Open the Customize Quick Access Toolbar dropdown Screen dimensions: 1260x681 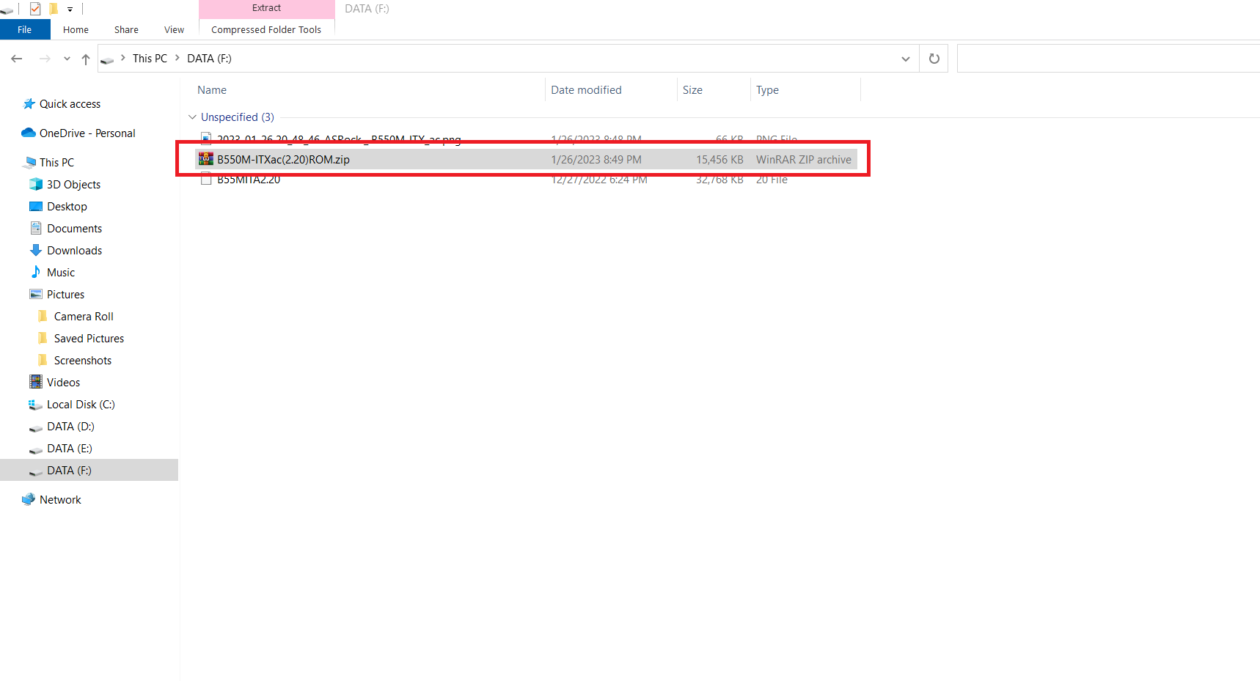coord(70,9)
